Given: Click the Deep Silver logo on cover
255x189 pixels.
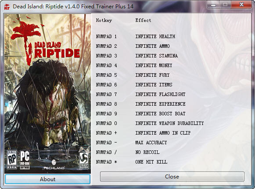Looking at the screenshot, I should click(x=84, y=160).
